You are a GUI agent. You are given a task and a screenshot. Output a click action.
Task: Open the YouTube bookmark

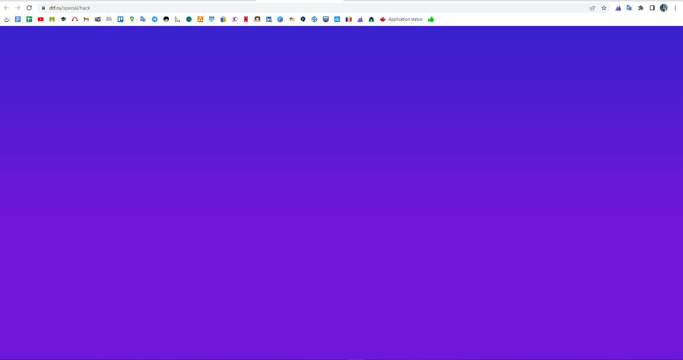41,19
